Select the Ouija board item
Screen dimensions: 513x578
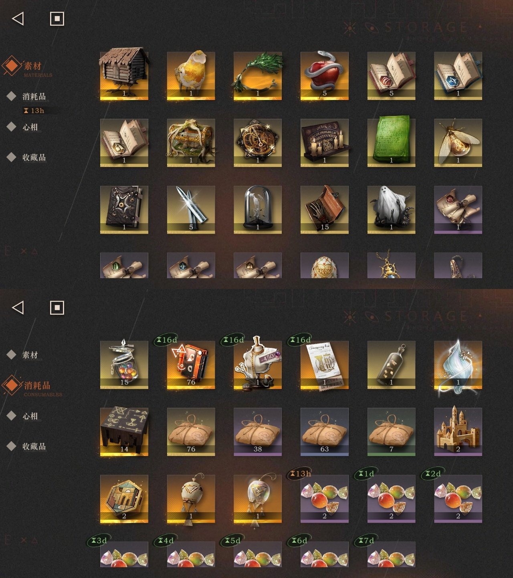click(x=325, y=142)
